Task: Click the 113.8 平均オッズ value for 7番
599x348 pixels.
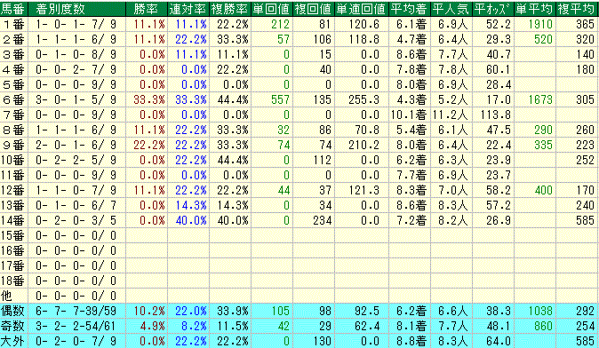Action: (x=496, y=115)
